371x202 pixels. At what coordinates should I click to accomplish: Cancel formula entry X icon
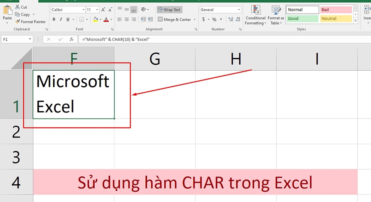point(49,39)
